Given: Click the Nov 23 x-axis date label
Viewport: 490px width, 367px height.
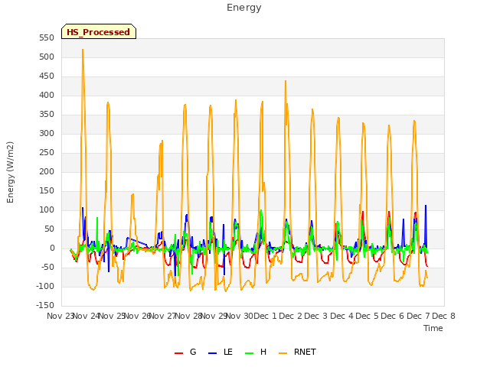Looking at the screenshot, I should 61,316.
